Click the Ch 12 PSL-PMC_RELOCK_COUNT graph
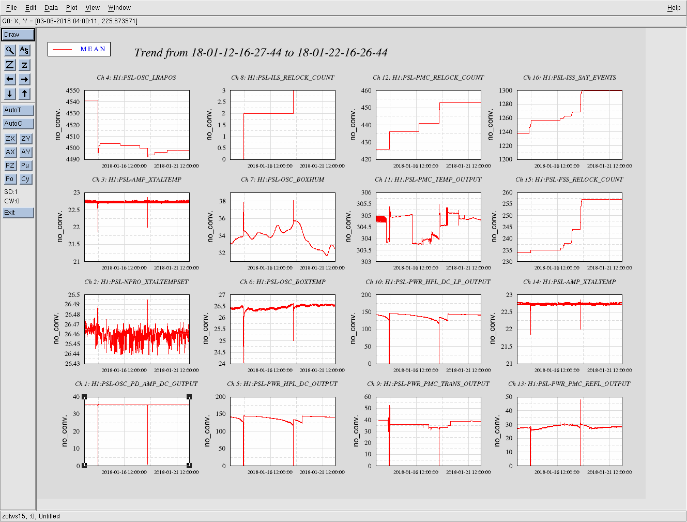Screen dimensions: 687x522 click(x=429, y=125)
